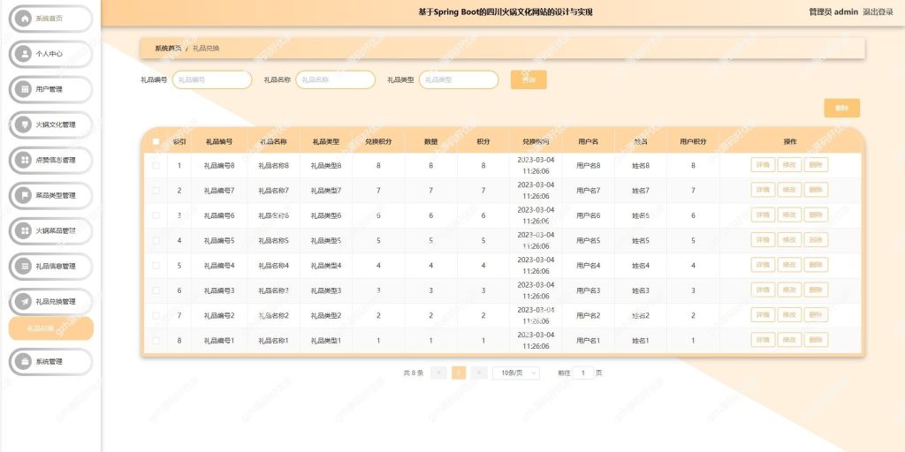Click the 退出登录 logout link

click(878, 12)
